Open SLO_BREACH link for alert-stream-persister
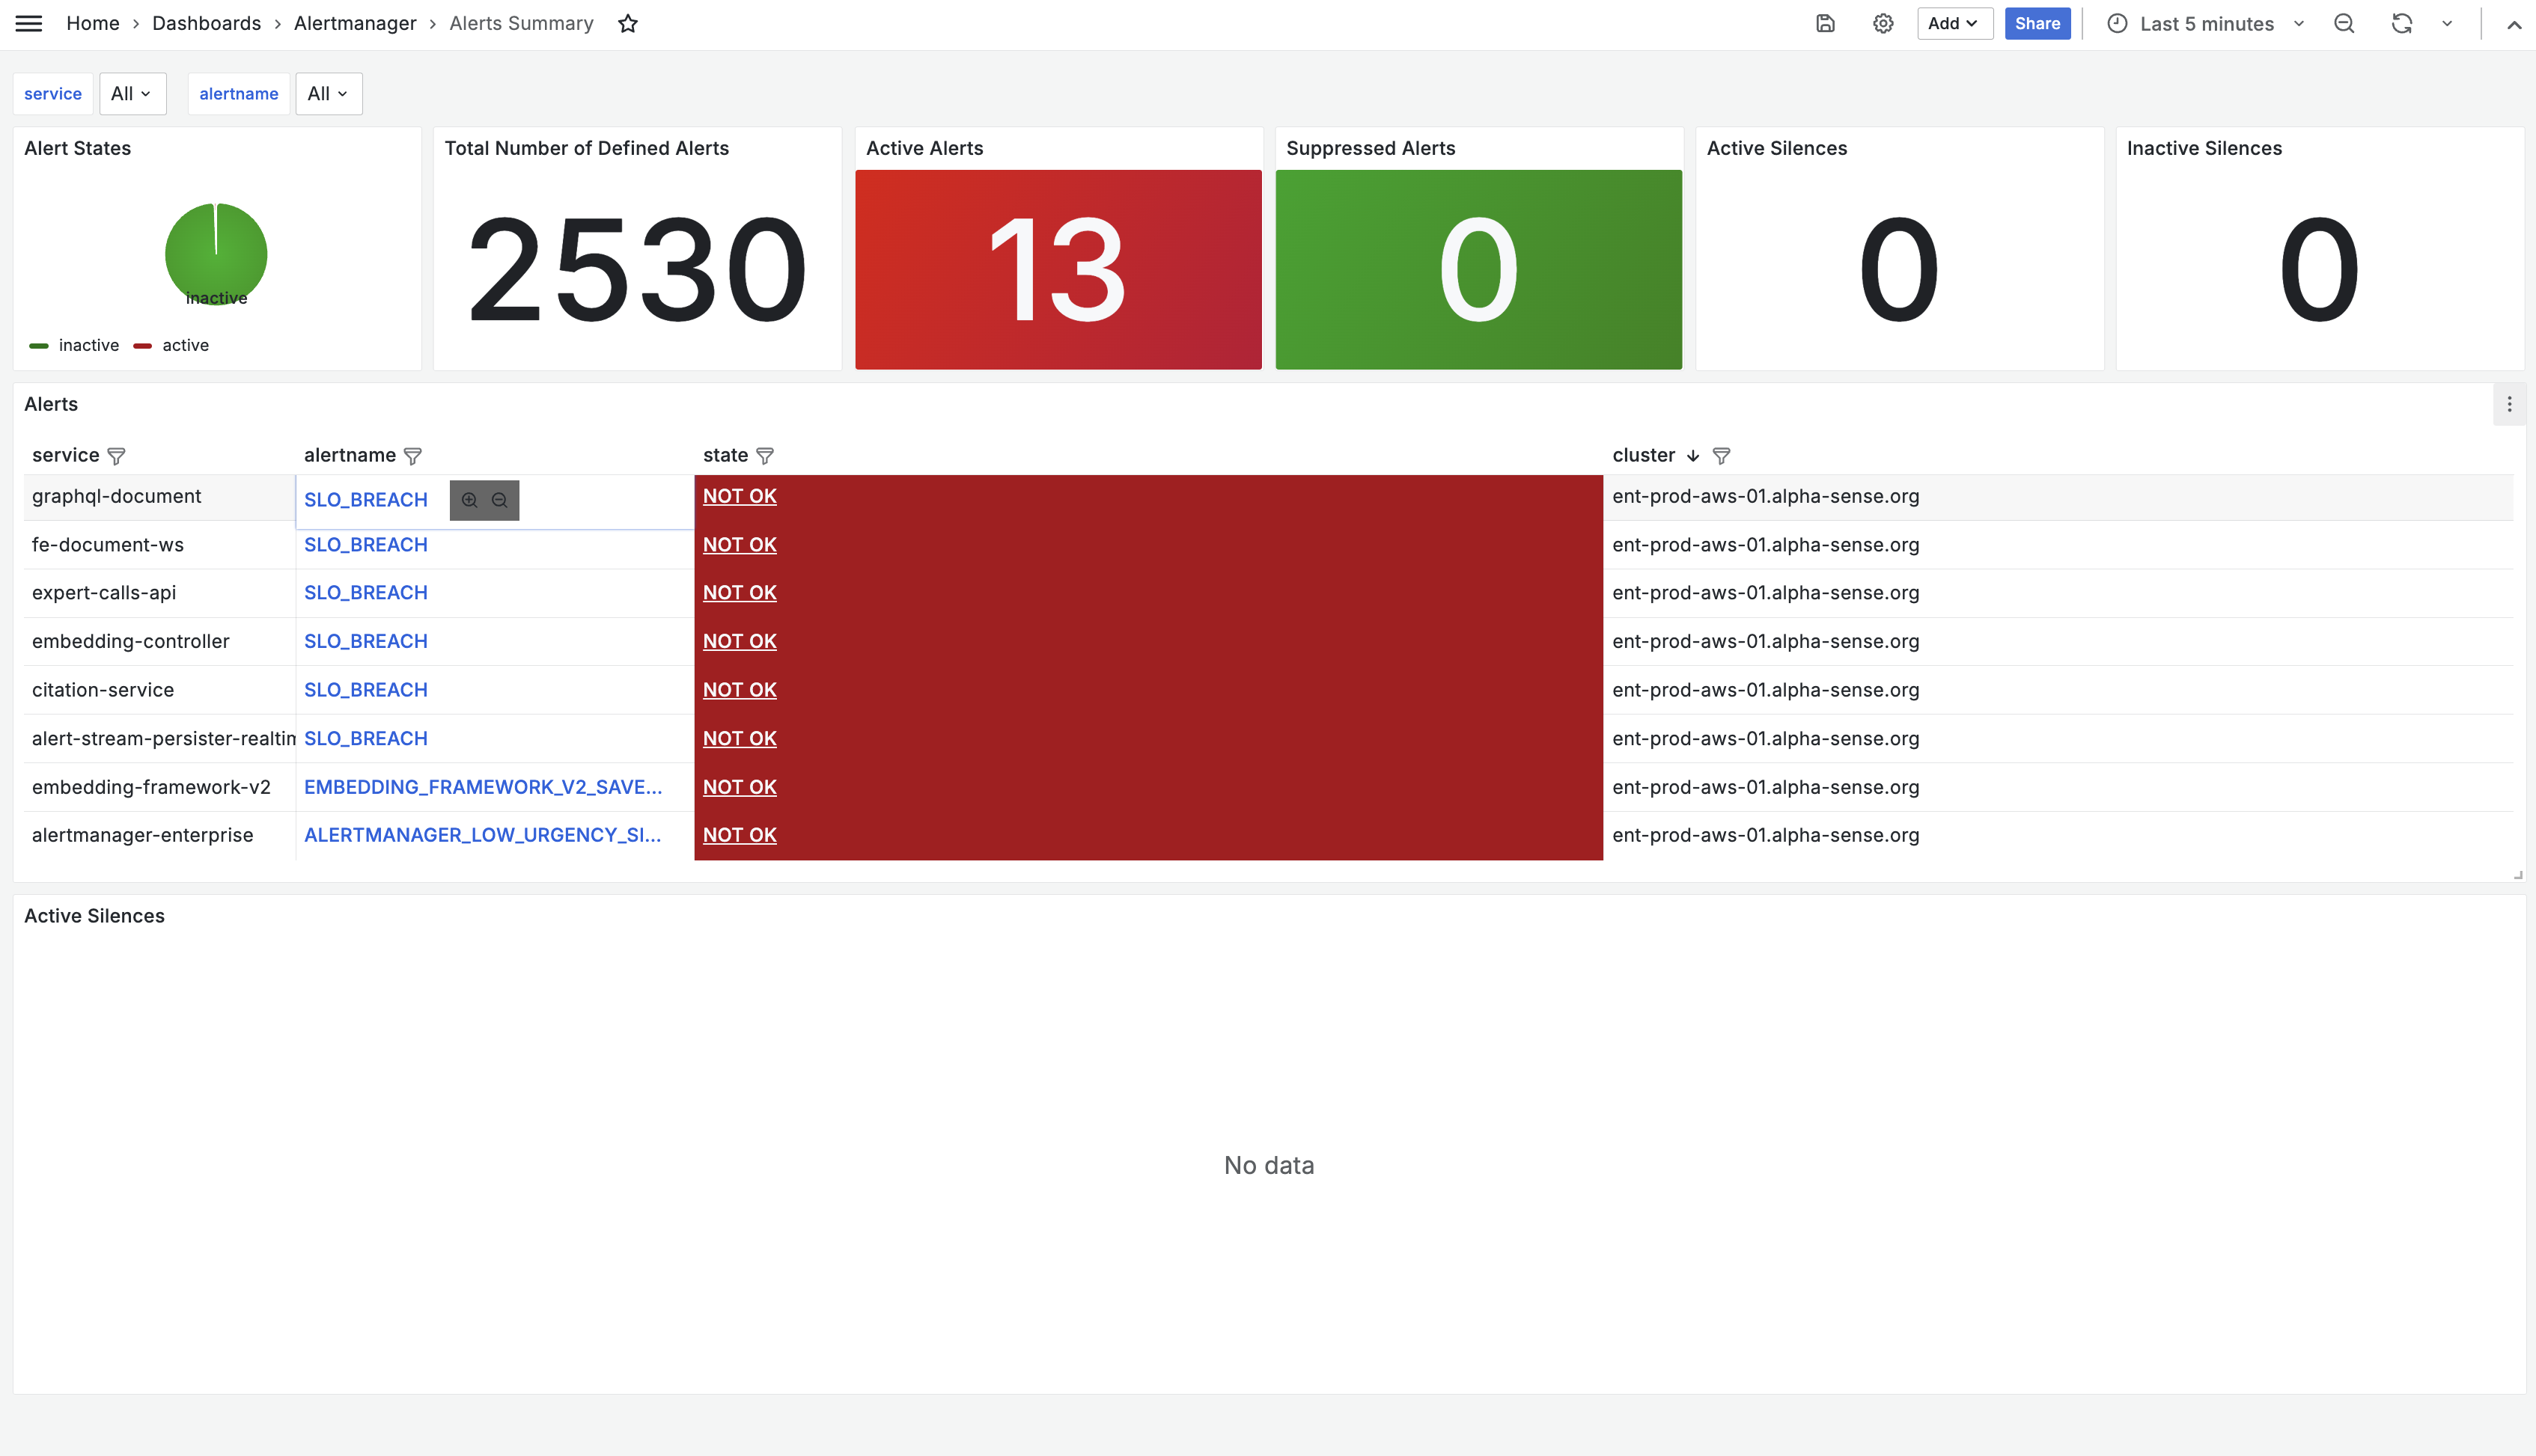The width and height of the screenshot is (2536, 1456). point(365,738)
